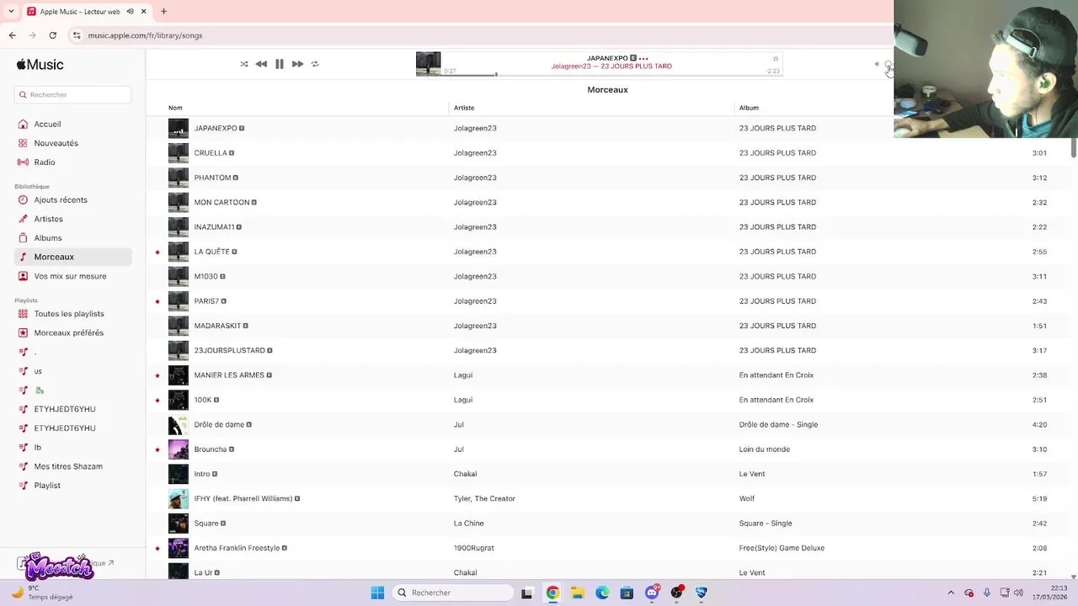Favorite the now playing song via star
This screenshot has width=1078, height=606.
tap(776, 59)
